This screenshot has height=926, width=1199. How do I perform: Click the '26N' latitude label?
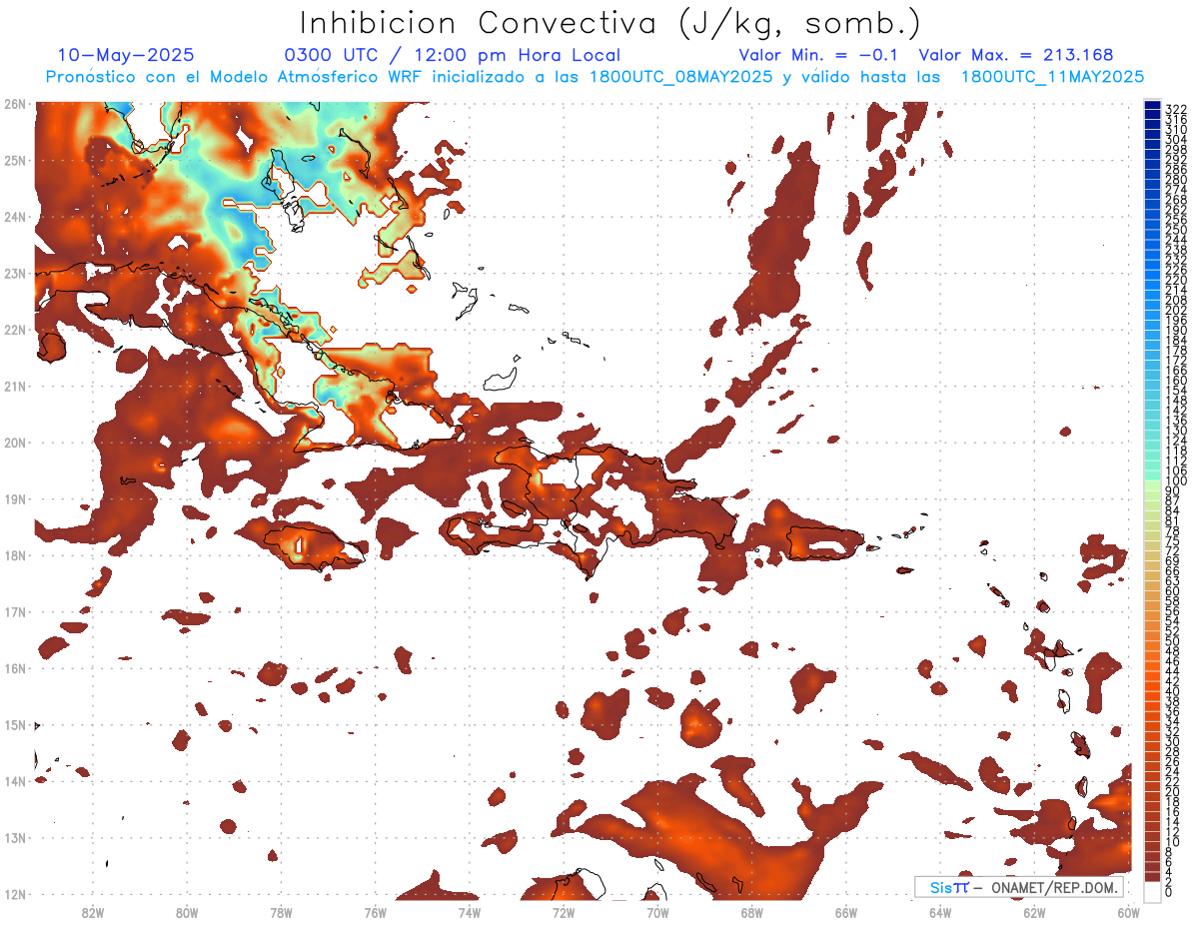click(15, 104)
